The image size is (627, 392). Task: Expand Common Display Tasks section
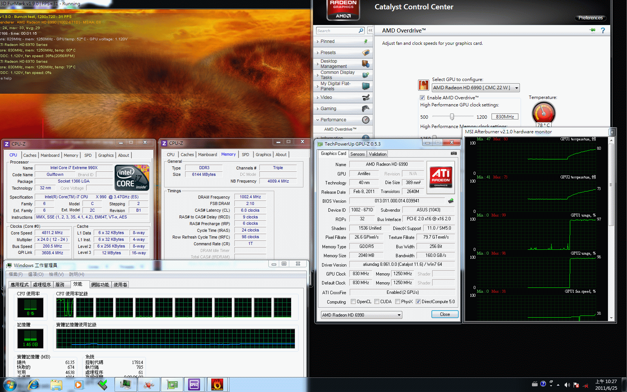(318, 75)
